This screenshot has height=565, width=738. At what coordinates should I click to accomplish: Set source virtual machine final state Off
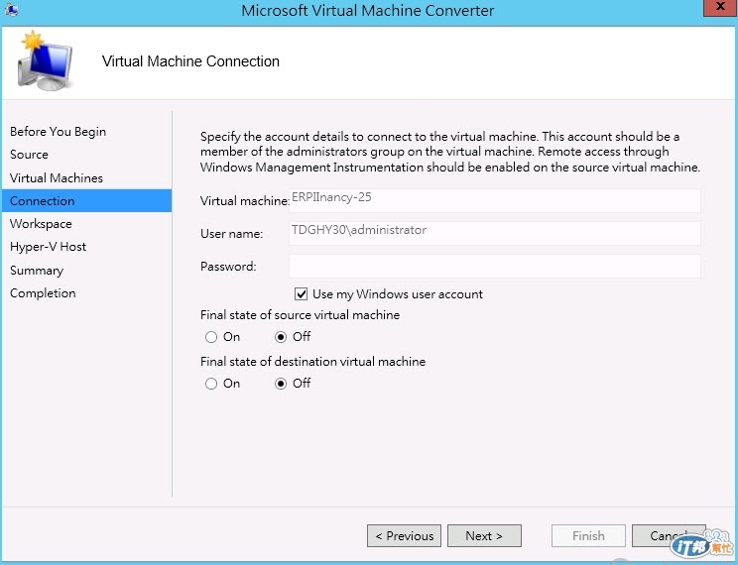pyautogui.click(x=281, y=337)
